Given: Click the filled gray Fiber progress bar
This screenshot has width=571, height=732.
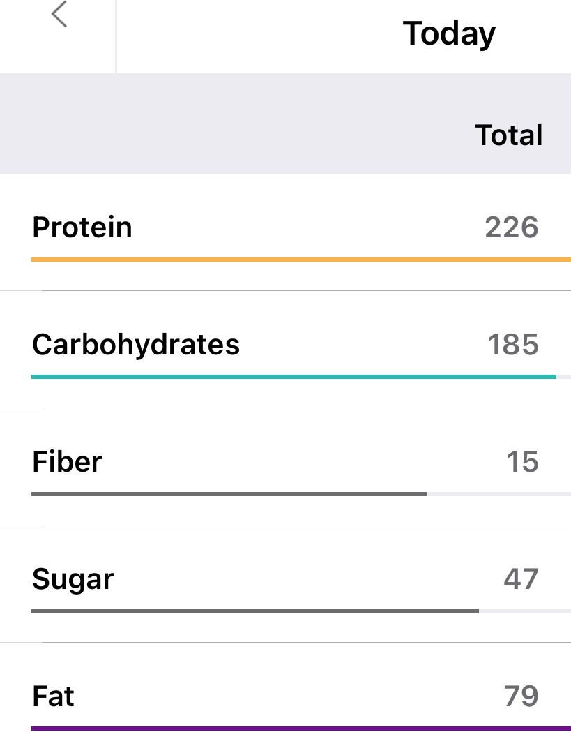Looking at the screenshot, I should [x=229, y=494].
